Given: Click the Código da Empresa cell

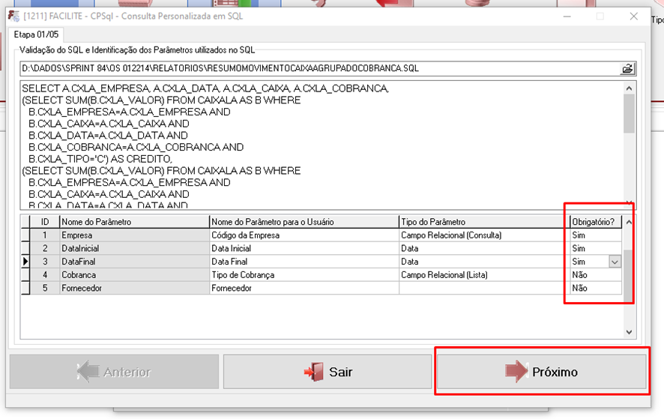Looking at the screenshot, I should 304,235.
